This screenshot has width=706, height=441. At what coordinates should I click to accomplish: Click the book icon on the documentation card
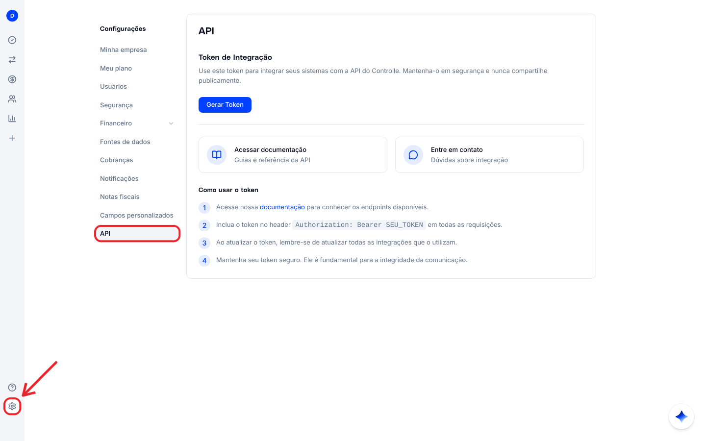217,155
